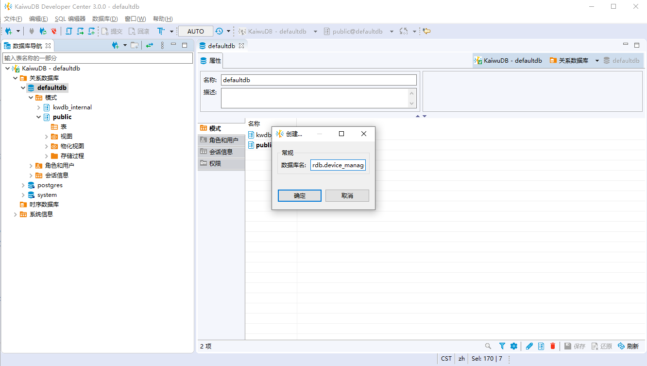Expand the 视图 node under public

47,137
